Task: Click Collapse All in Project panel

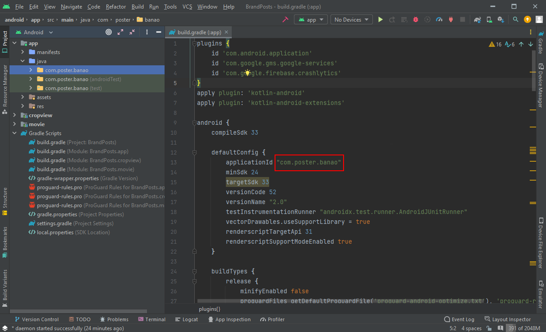Action: (x=132, y=32)
